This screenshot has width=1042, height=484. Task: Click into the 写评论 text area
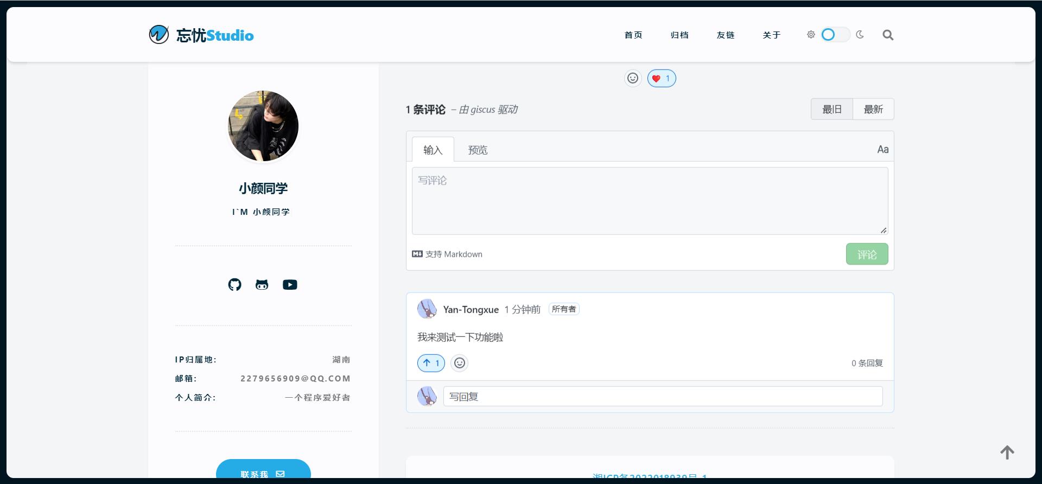point(650,201)
